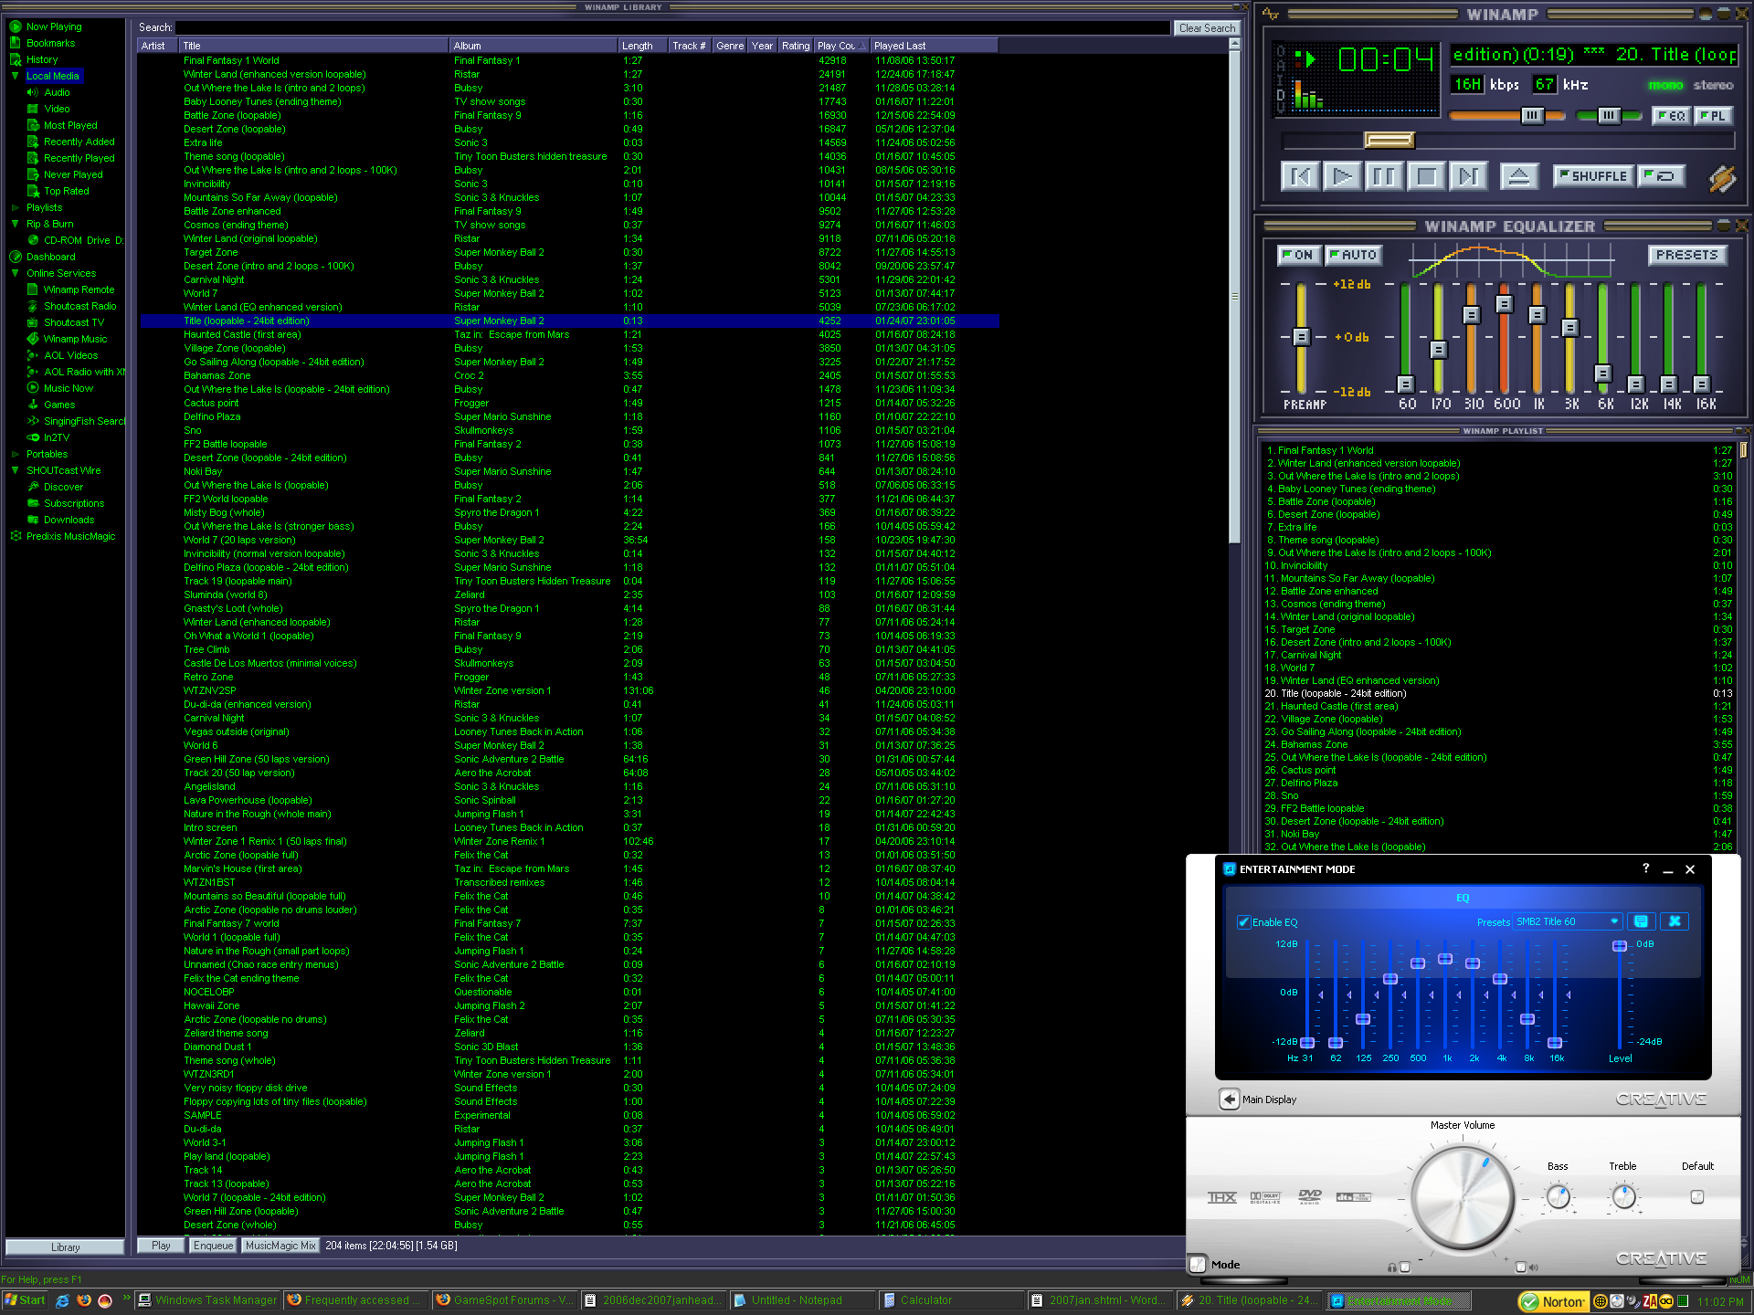Switch to Calculator in the taskbar

[950, 1300]
